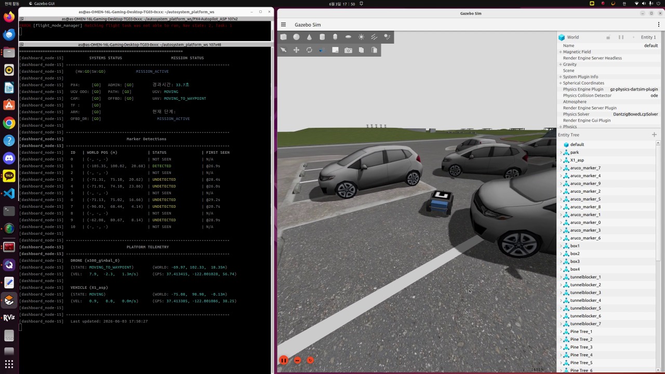Reset the simulation
This screenshot has width=665, height=374.
[x=310, y=360]
